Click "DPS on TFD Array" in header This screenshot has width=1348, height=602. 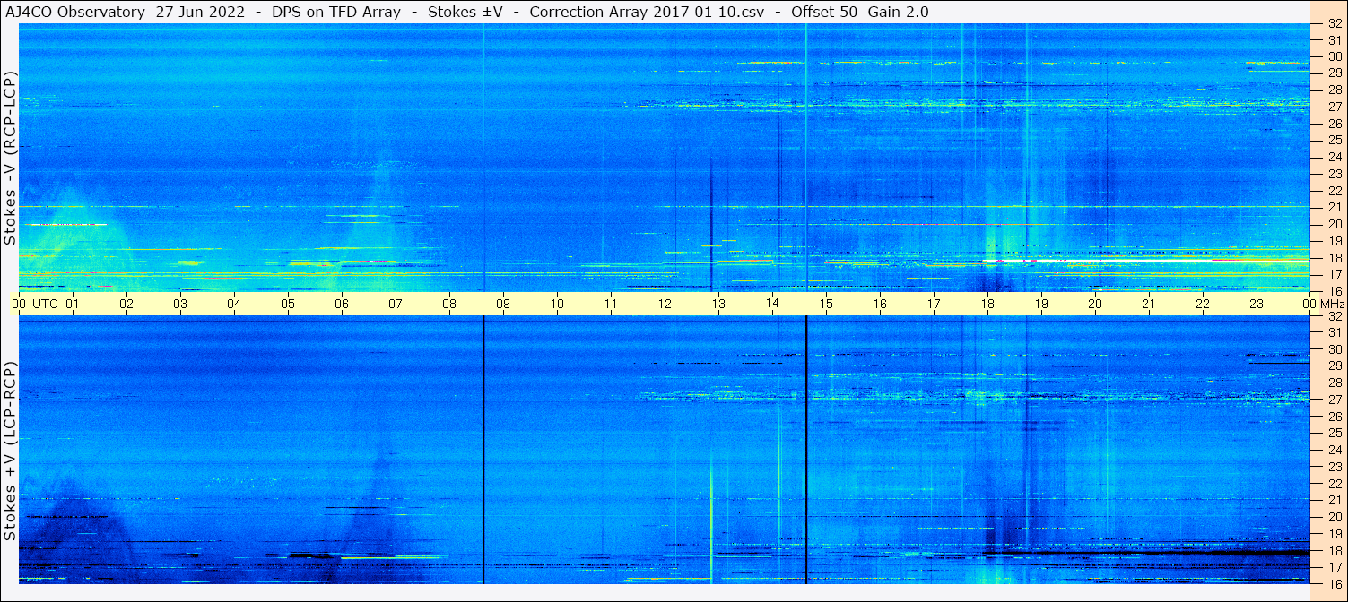click(335, 12)
